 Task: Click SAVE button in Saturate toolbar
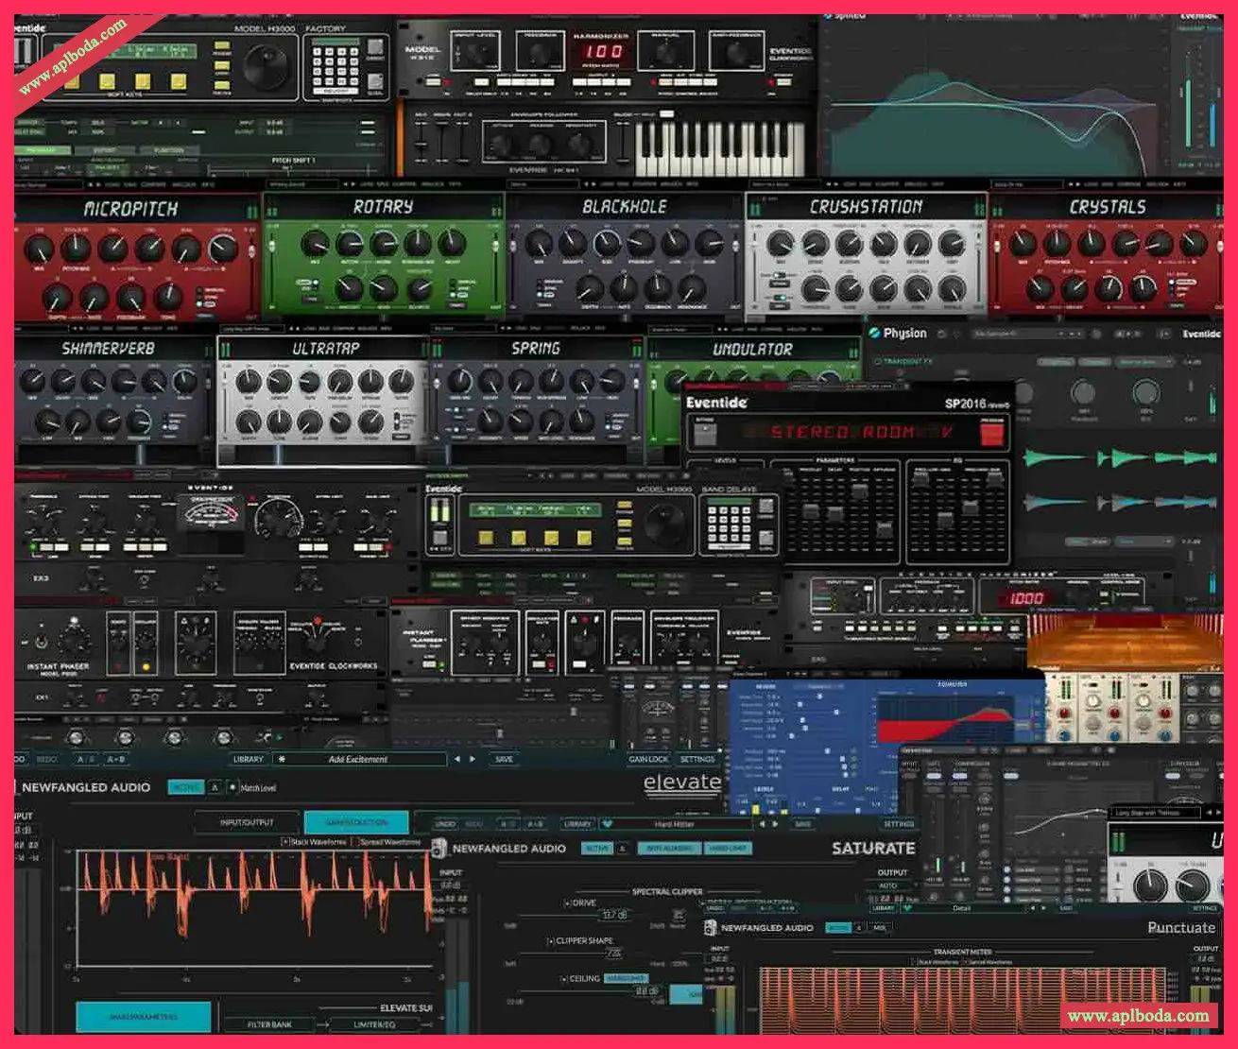click(x=803, y=824)
